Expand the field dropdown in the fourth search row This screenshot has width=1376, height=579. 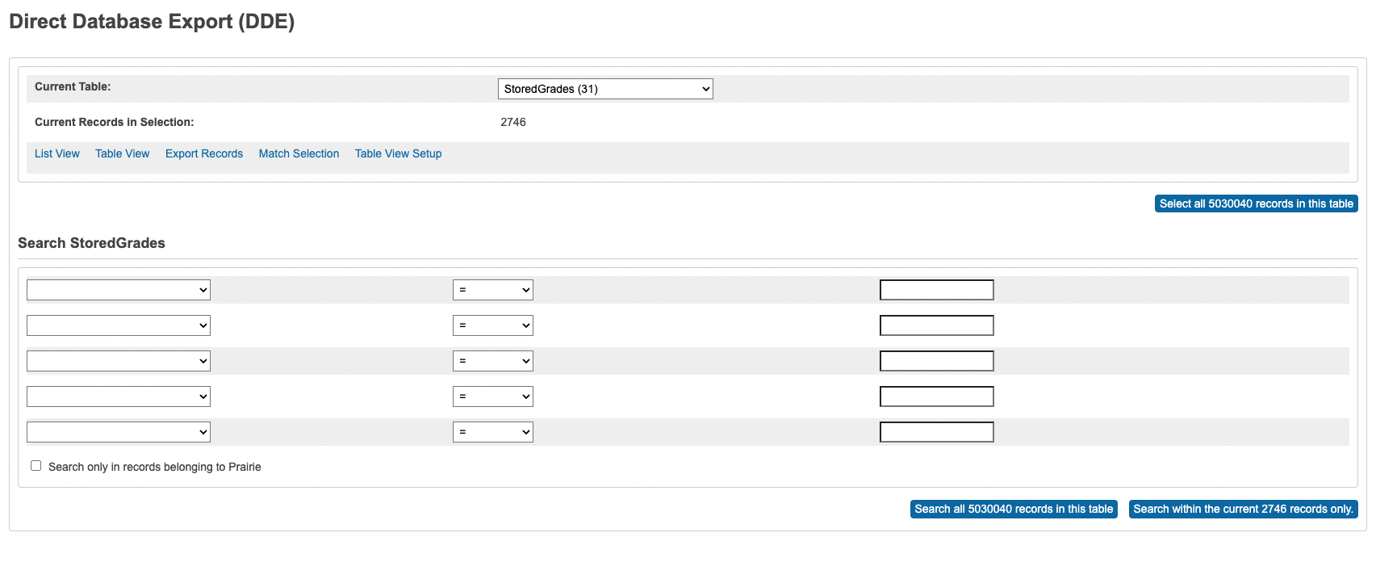coord(119,396)
